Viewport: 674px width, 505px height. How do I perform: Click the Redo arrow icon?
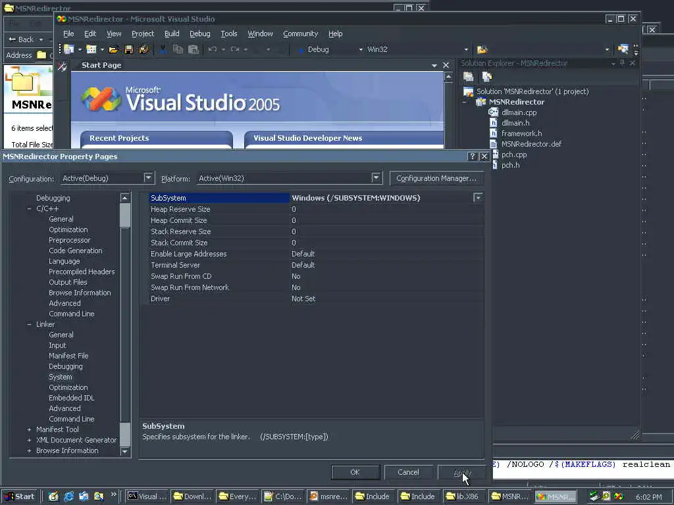(x=235, y=49)
